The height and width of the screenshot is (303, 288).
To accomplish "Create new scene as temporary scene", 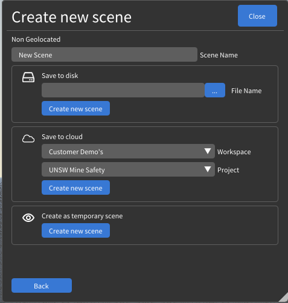I will 75,230.
